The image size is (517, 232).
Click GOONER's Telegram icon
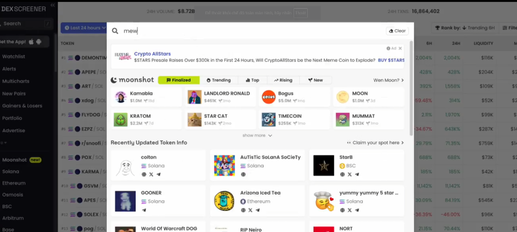[x=144, y=210]
